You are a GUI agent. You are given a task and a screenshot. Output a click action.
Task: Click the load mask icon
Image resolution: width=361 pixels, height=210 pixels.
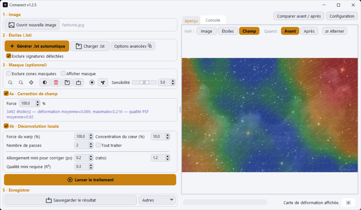[x=67, y=82]
